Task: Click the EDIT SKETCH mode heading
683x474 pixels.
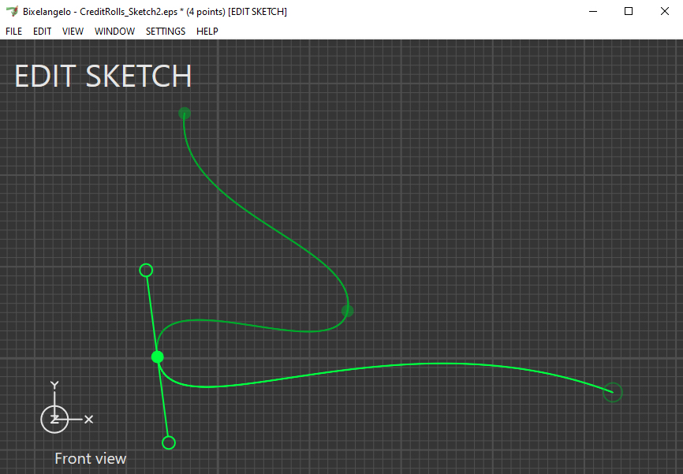Action: [x=103, y=77]
